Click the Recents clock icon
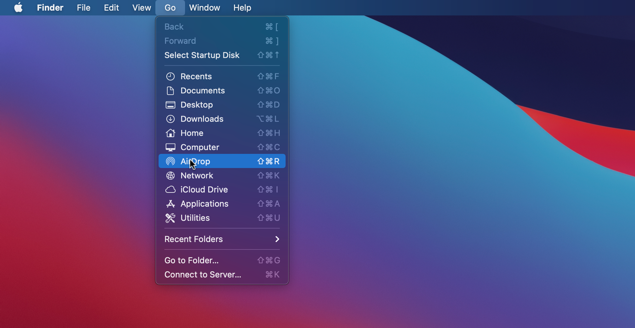The width and height of the screenshot is (635, 328). (x=170, y=76)
